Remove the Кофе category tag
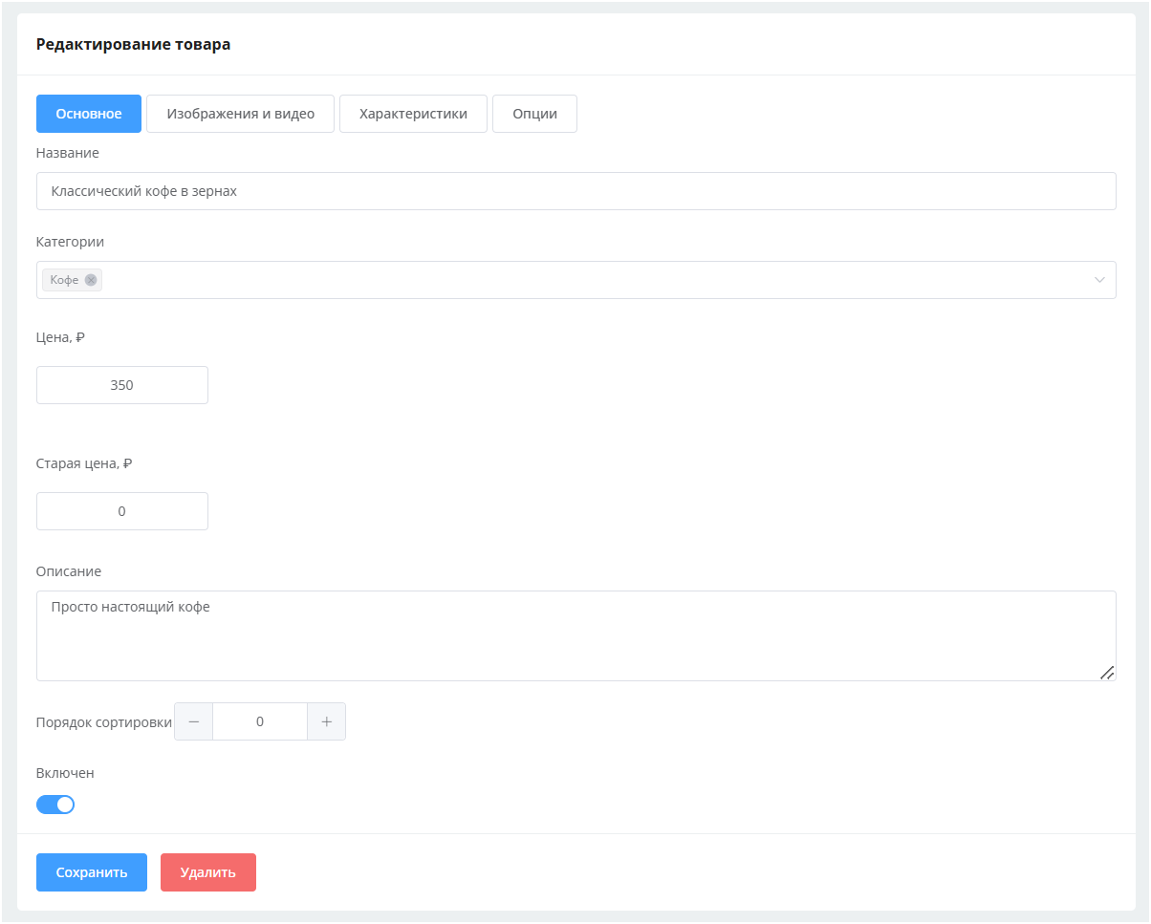1151x924 pixels. tap(91, 280)
